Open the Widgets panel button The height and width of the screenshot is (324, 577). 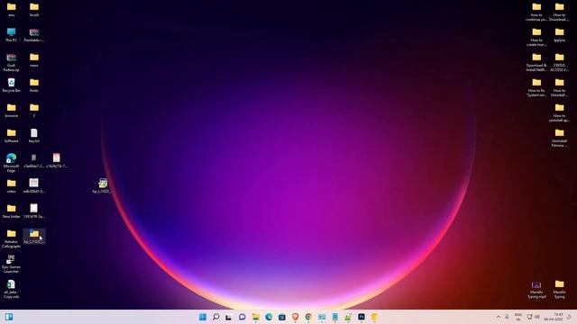(x=9, y=317)
